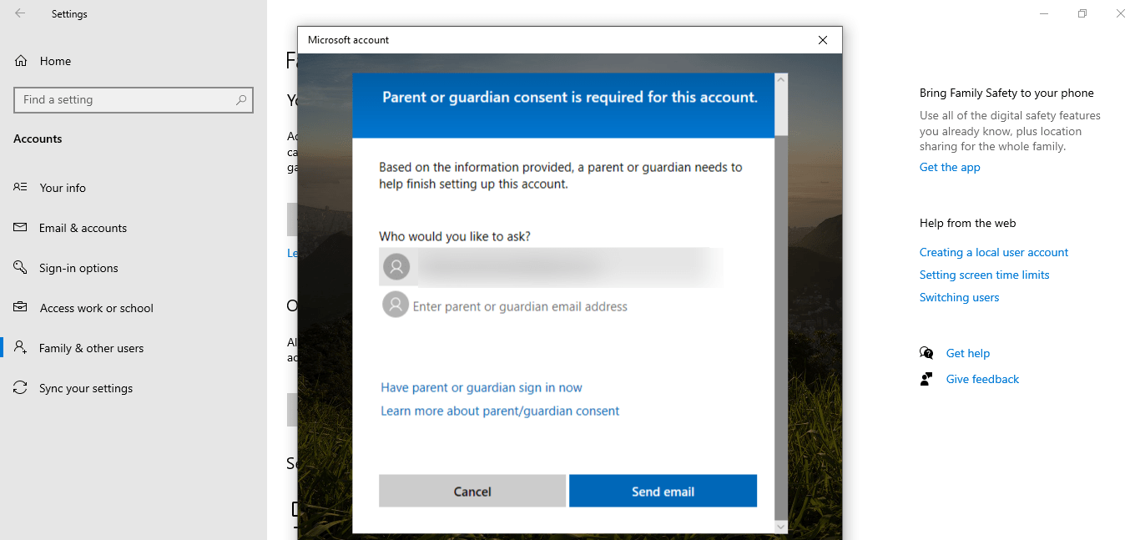Screen dimensions: 1140x540
Task: Open Creating a local user account help
Action: 994,252
